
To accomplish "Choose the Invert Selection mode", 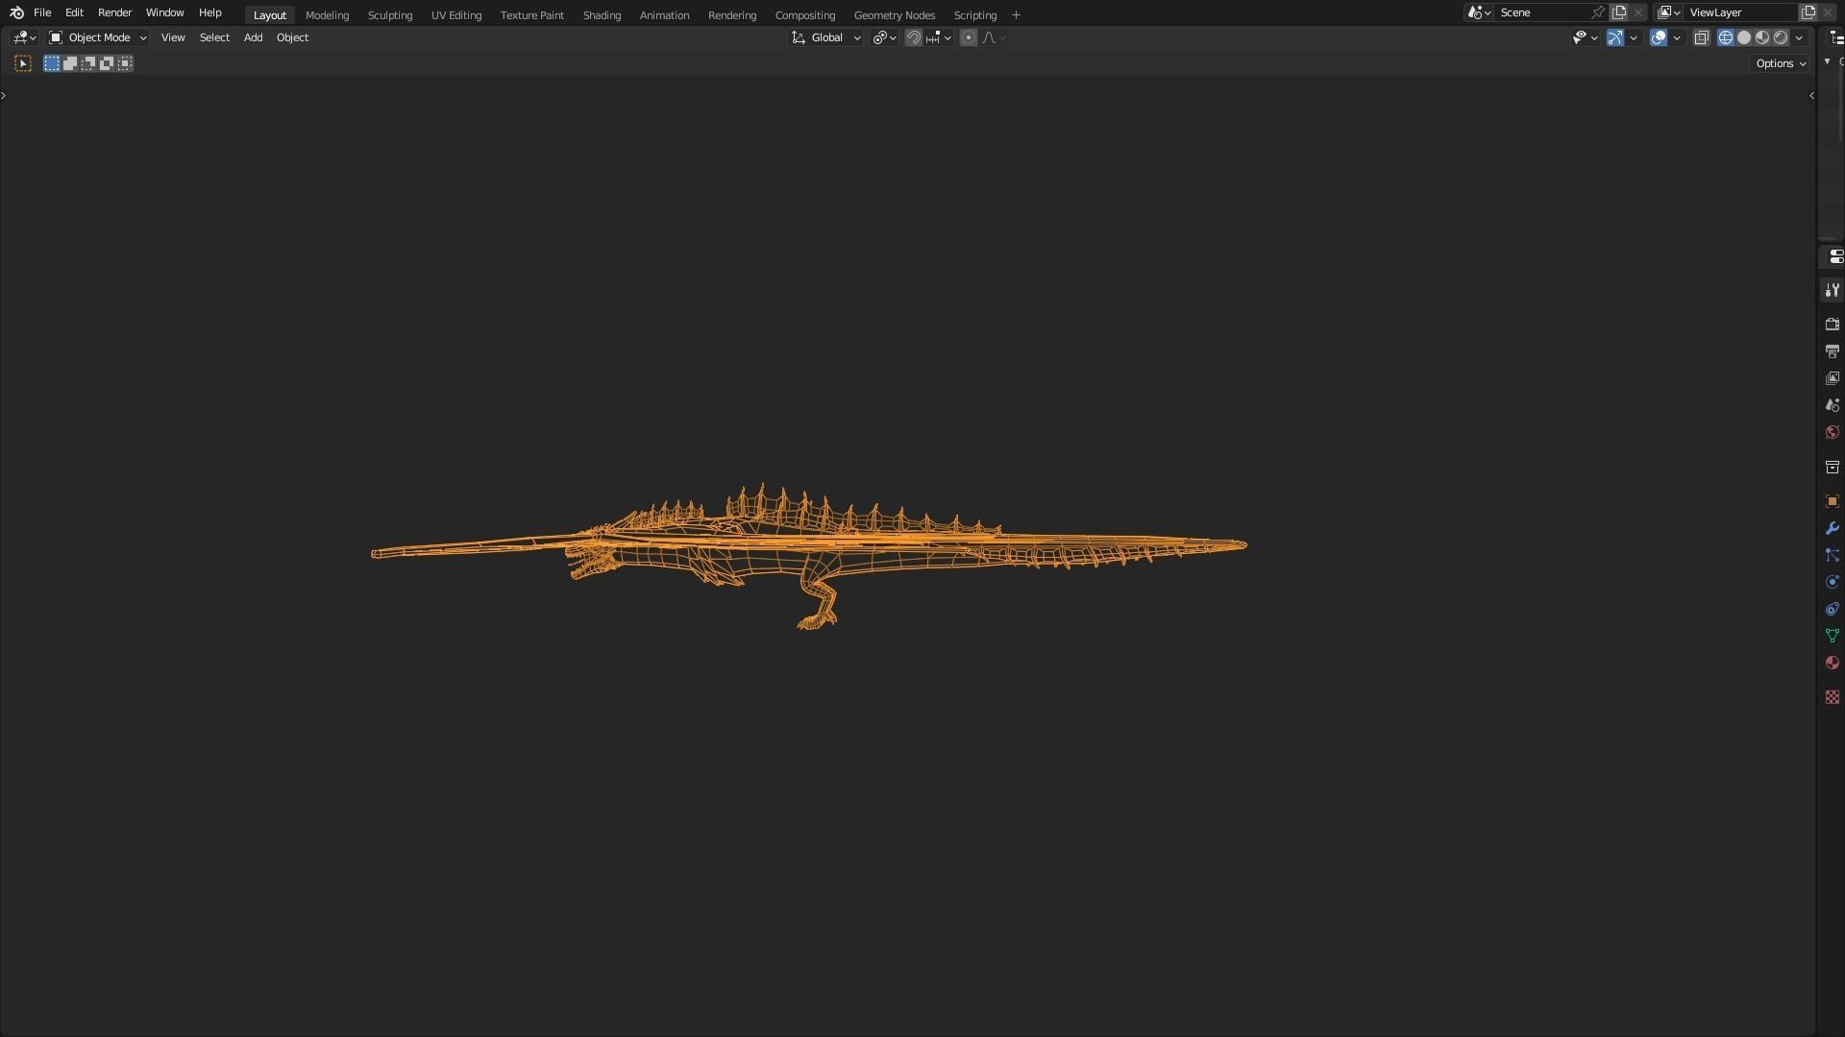I will [107, 63].
